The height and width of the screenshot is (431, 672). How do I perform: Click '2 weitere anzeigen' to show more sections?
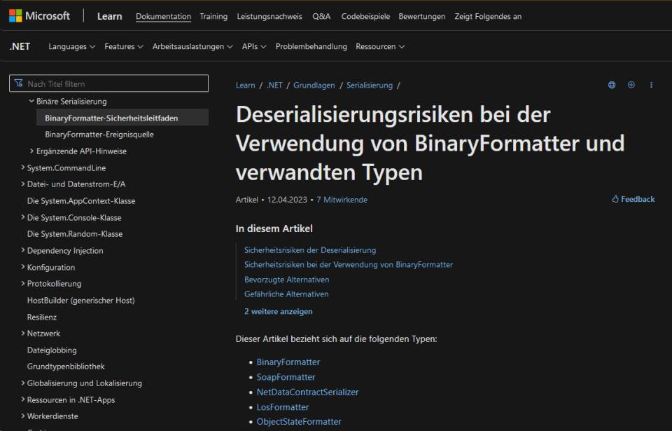tap(277, 311)
